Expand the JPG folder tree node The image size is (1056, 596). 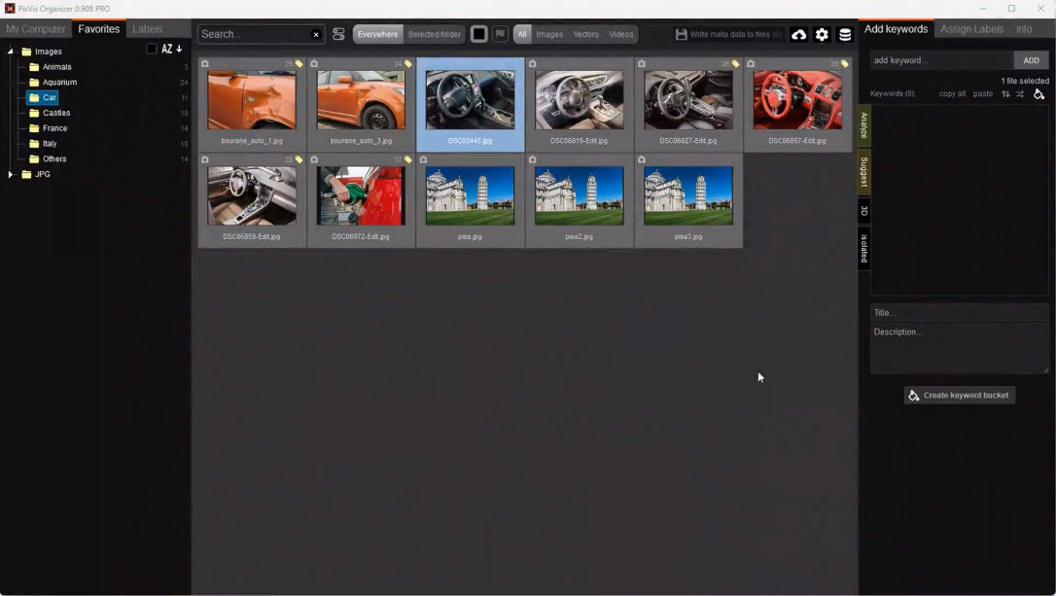click(10, 174)
